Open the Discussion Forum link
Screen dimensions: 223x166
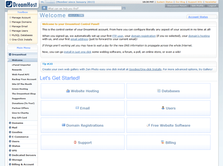pos(177,6)
